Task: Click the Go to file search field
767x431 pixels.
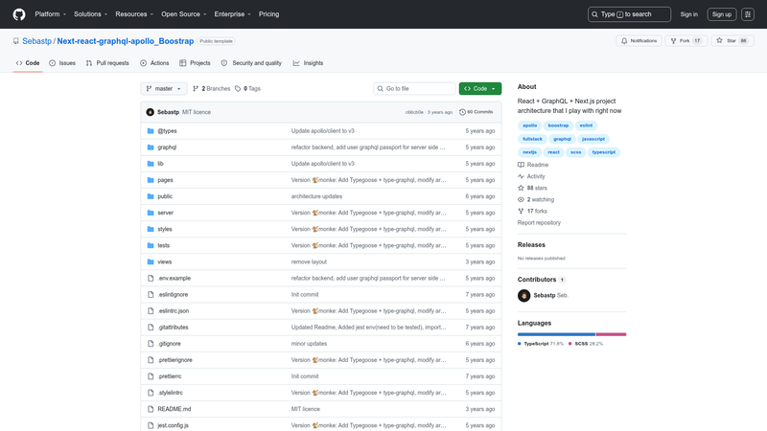Action: click(x=415, y=88)
